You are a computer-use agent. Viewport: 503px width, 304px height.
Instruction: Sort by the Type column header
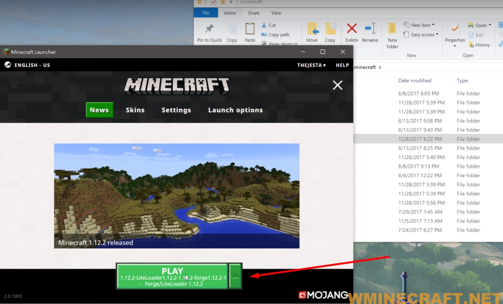462,81
